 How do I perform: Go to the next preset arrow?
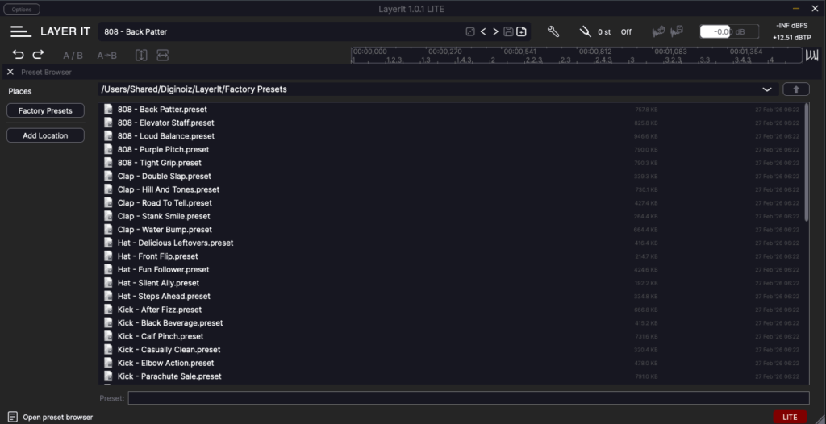(x=495, y=31)
